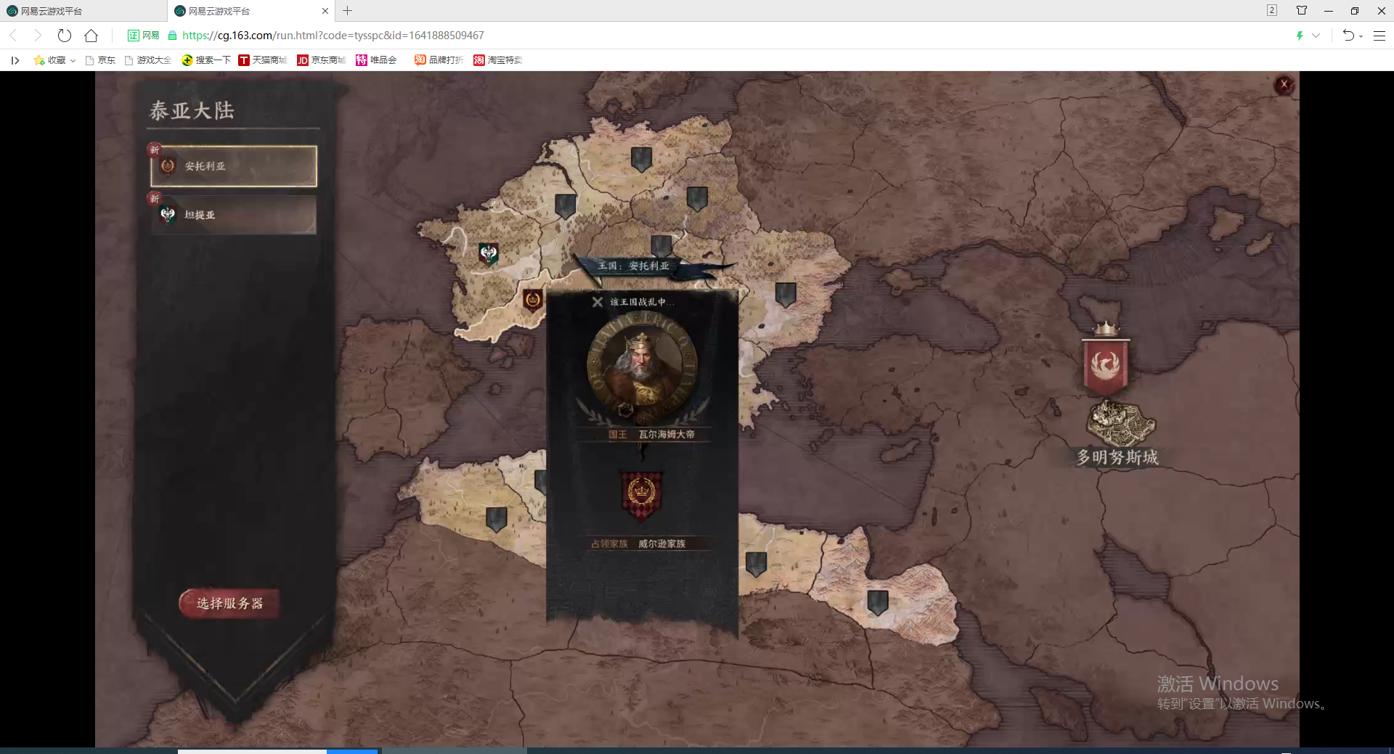
Task: Click the red phoenix banner with crown
Action: click(x=1106, y=363)
